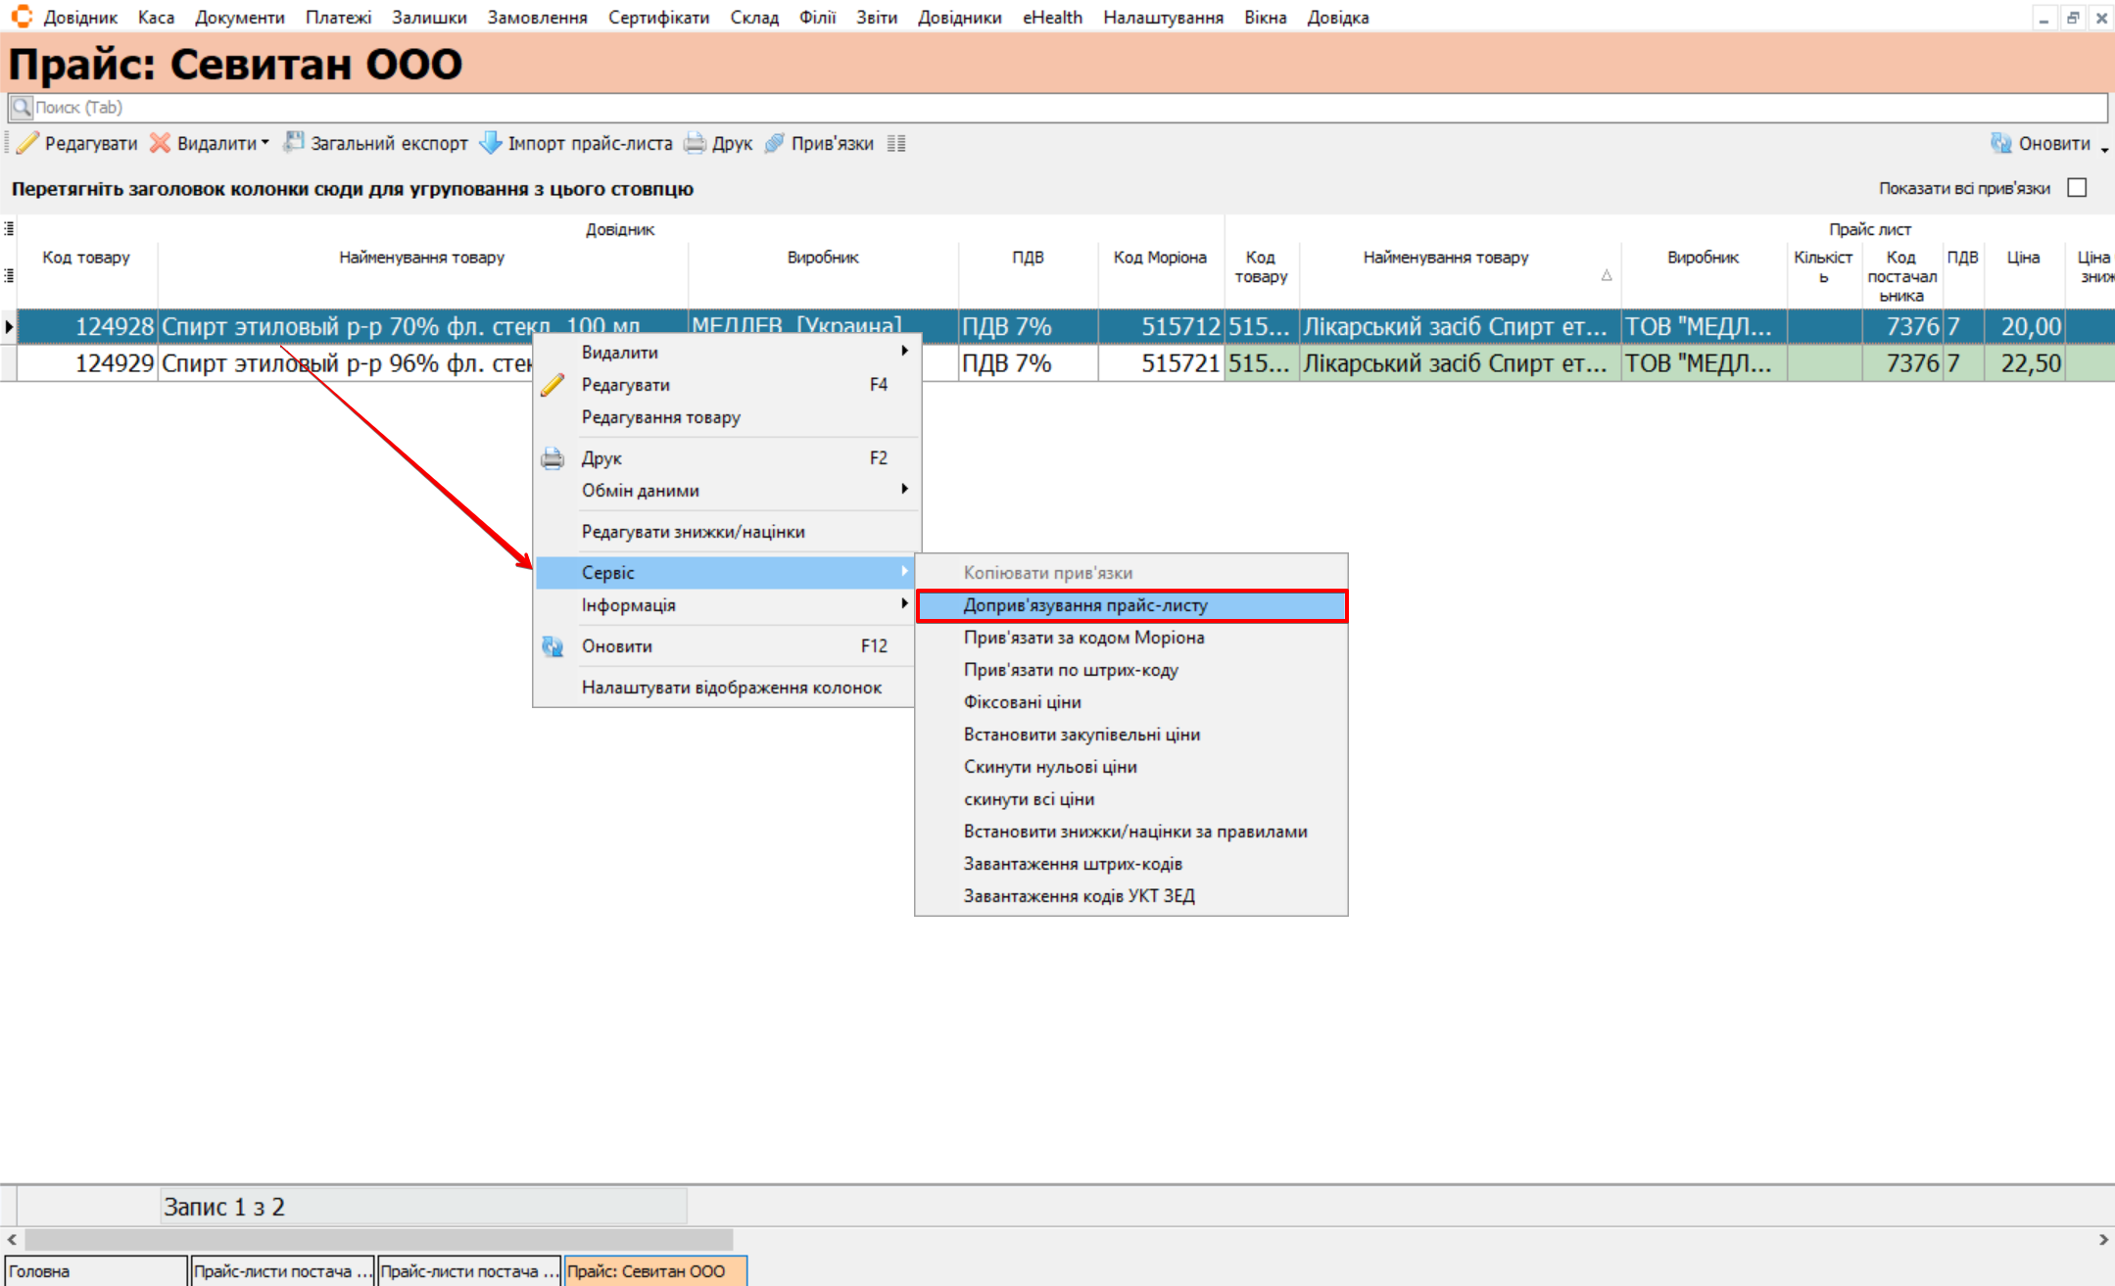Viewport: 2115px width, 1286px height.
Task: Click the Імпорт прайс-листа arrow icon
Action: point(490,143)
